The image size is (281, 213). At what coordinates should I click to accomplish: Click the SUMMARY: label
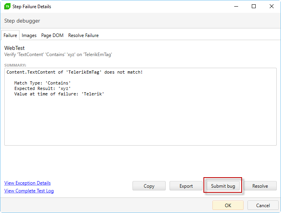click(15, 65)
